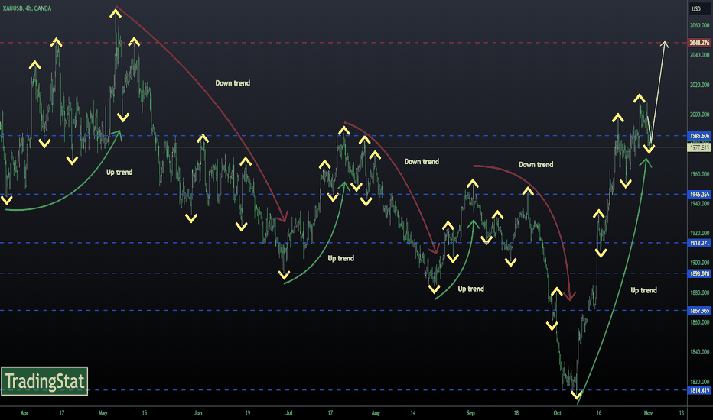The height and width of the screenshot is (420, 713).
Task: Click the 2040.000 price axis value
Action: point(699,55)
